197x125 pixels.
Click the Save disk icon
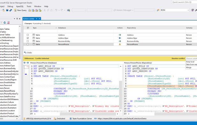[x=7, y=10]
